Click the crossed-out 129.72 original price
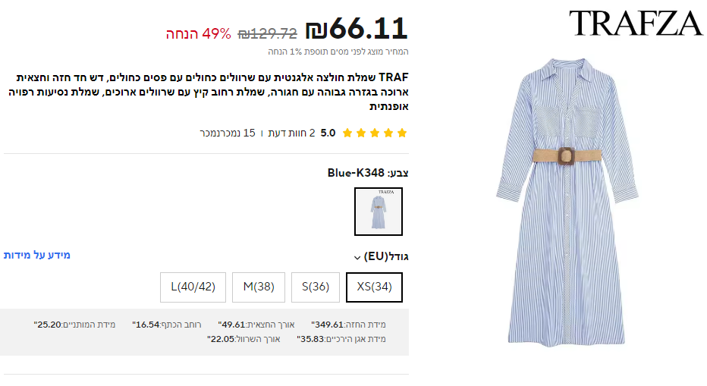Image resolution: width=707 pixels, height=386 pixels. click(267, 34)
